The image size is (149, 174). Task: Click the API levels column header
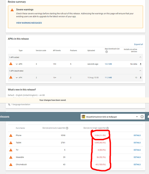[57, 50]
